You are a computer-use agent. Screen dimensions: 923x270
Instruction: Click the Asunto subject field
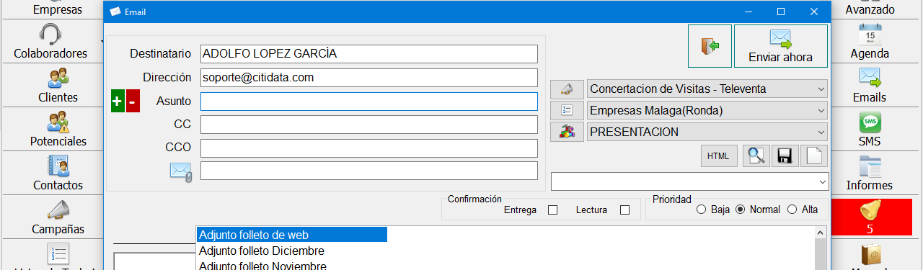(x=369, y=102)
